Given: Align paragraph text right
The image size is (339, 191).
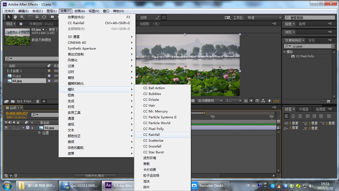Looking at the screenshot, I should pos(300,116).
